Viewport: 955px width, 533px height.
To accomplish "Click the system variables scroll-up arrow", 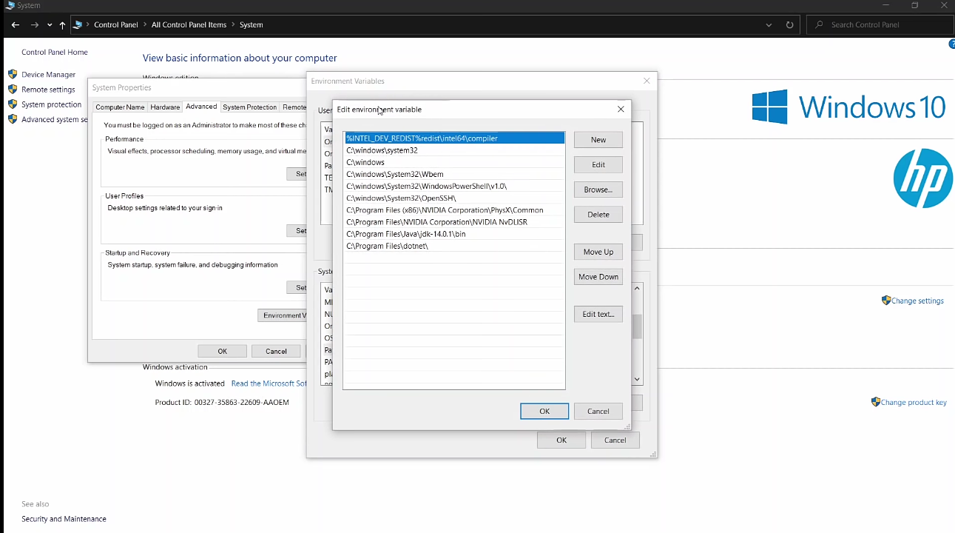I will (x=637, y=289).
